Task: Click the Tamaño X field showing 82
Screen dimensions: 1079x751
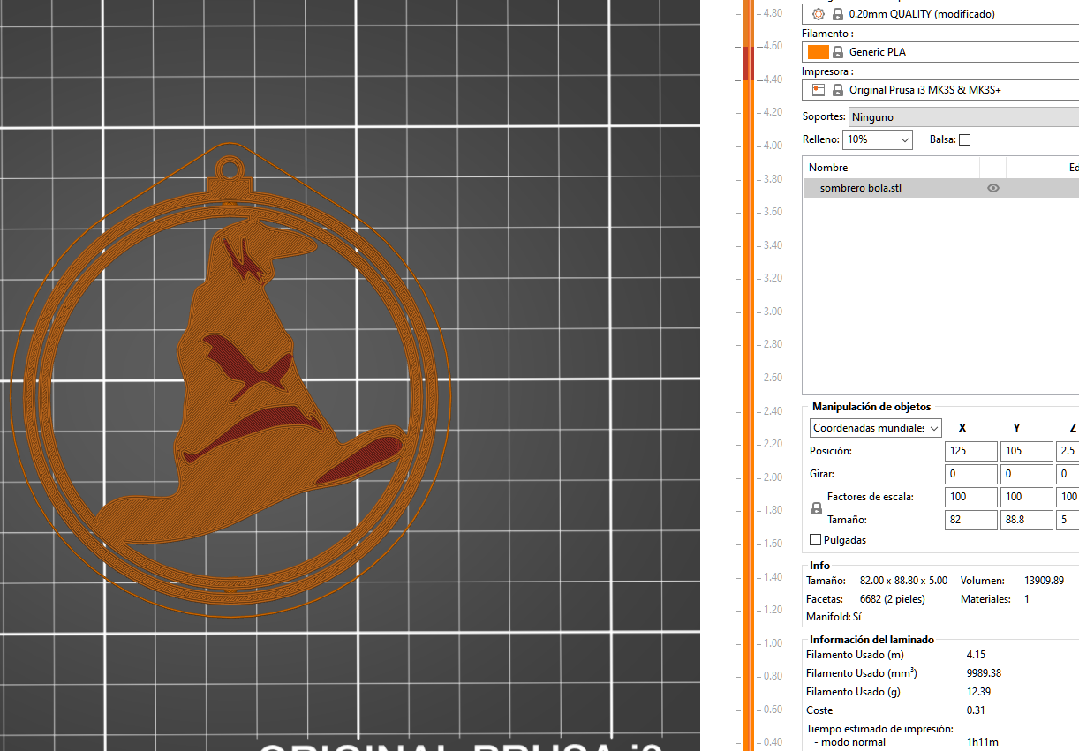Action: coord(970,520)
